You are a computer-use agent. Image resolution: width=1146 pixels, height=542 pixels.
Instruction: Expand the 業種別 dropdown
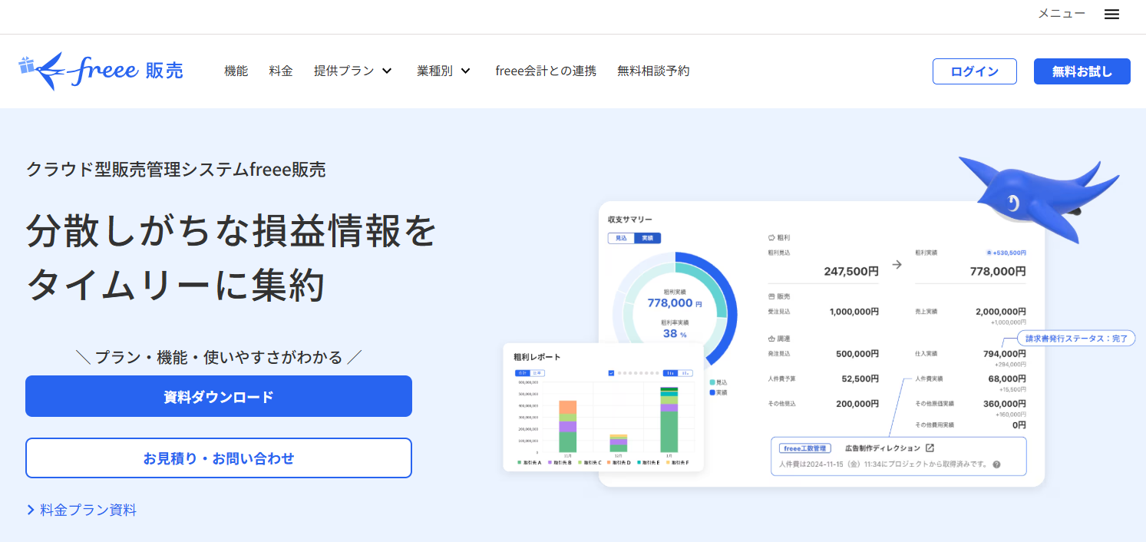(x=444, y=71)
